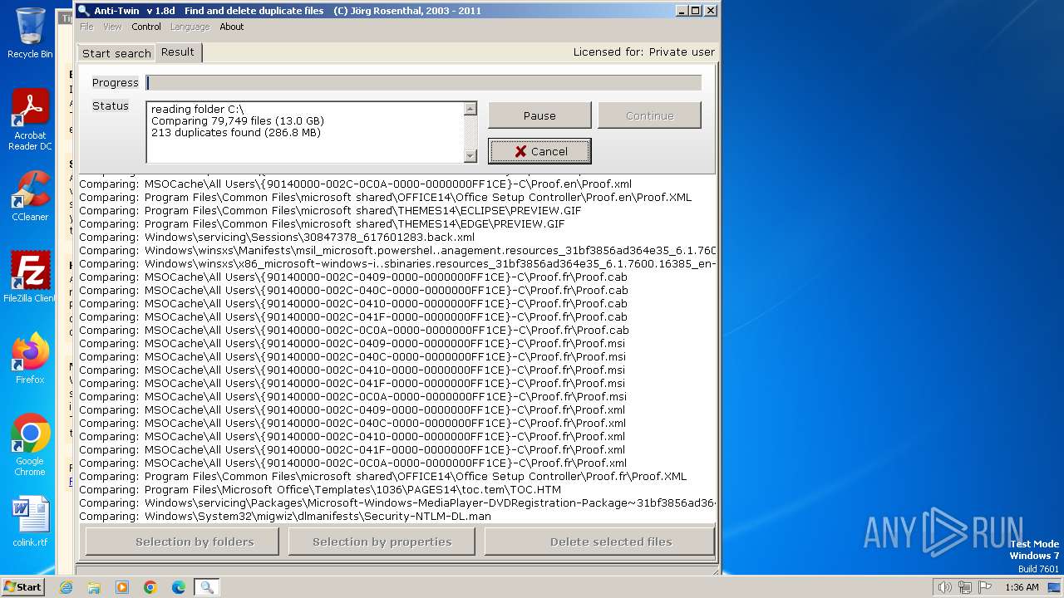Switch to Start search tab
This screenshot has height=598, width=1064.
(116, 53)
